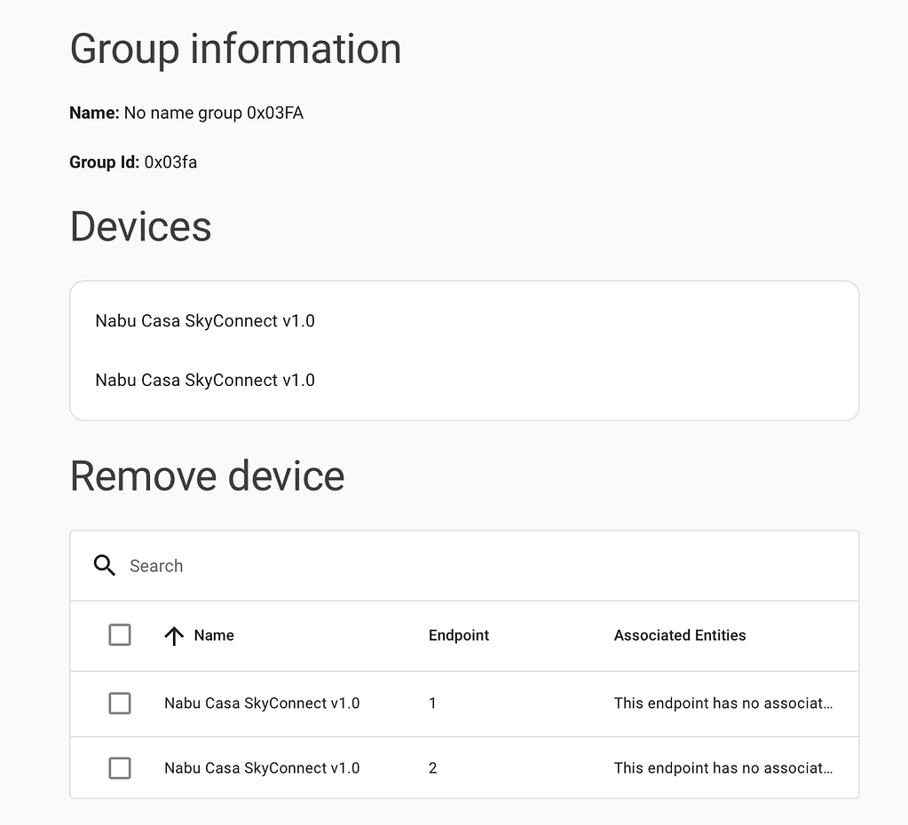
Task: Toggle the select-all checkbox in table header
Action: click(120, 635)
